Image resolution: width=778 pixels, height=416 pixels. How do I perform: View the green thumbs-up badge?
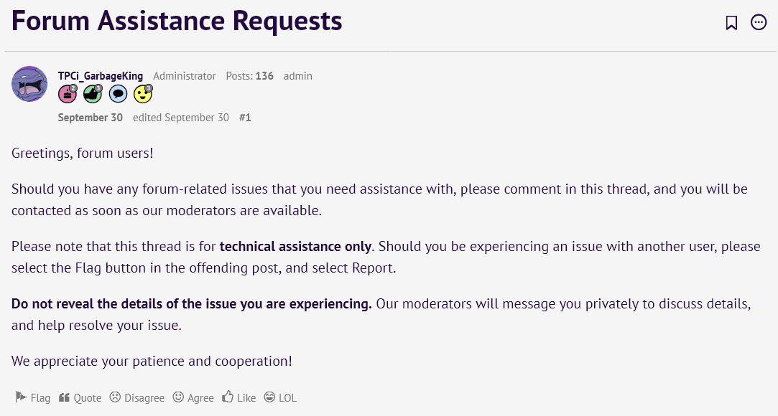93,93
